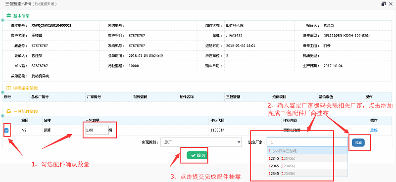Click the customer name 王师傅
This screenshot has width=396, height=182.
(37, 36)
